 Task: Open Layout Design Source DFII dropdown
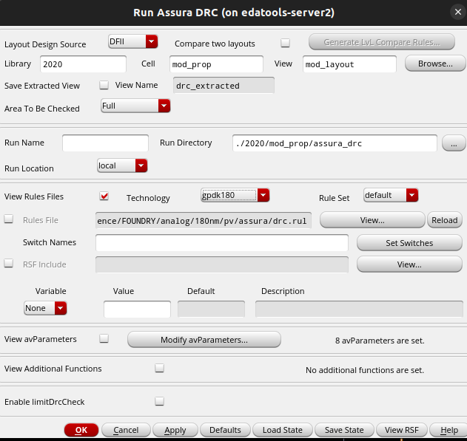(132, 41)
